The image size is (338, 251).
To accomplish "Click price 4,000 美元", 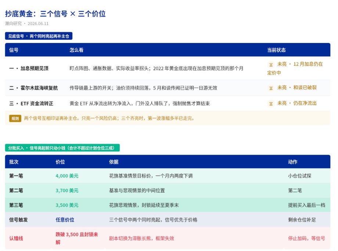I will (67, 176).
